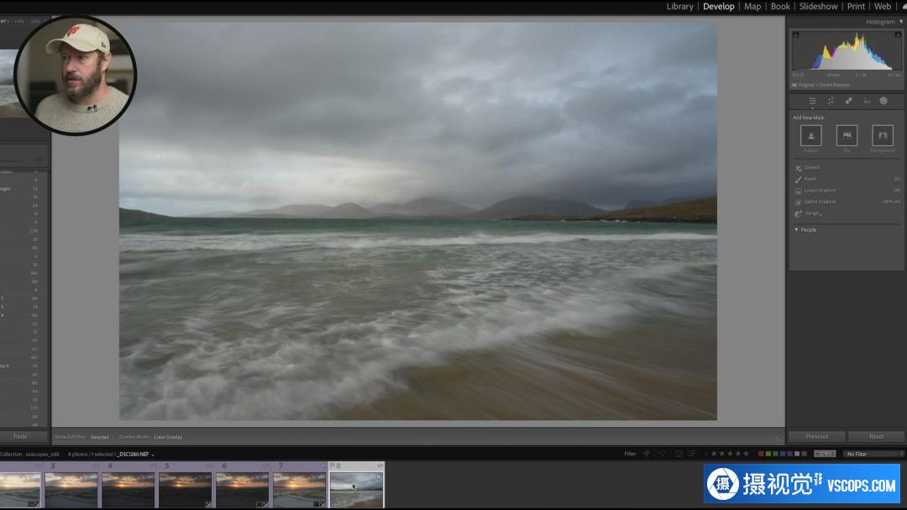Switch to the Develop module
Viewport: 907px width, 510px height.
[x=718, y=7]
